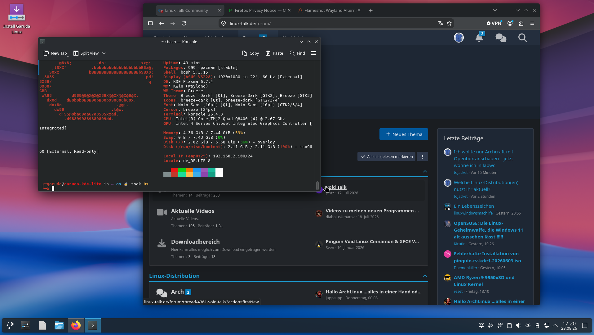Switch to the Flameshot Wayland Alternative tab

(330, 10)
